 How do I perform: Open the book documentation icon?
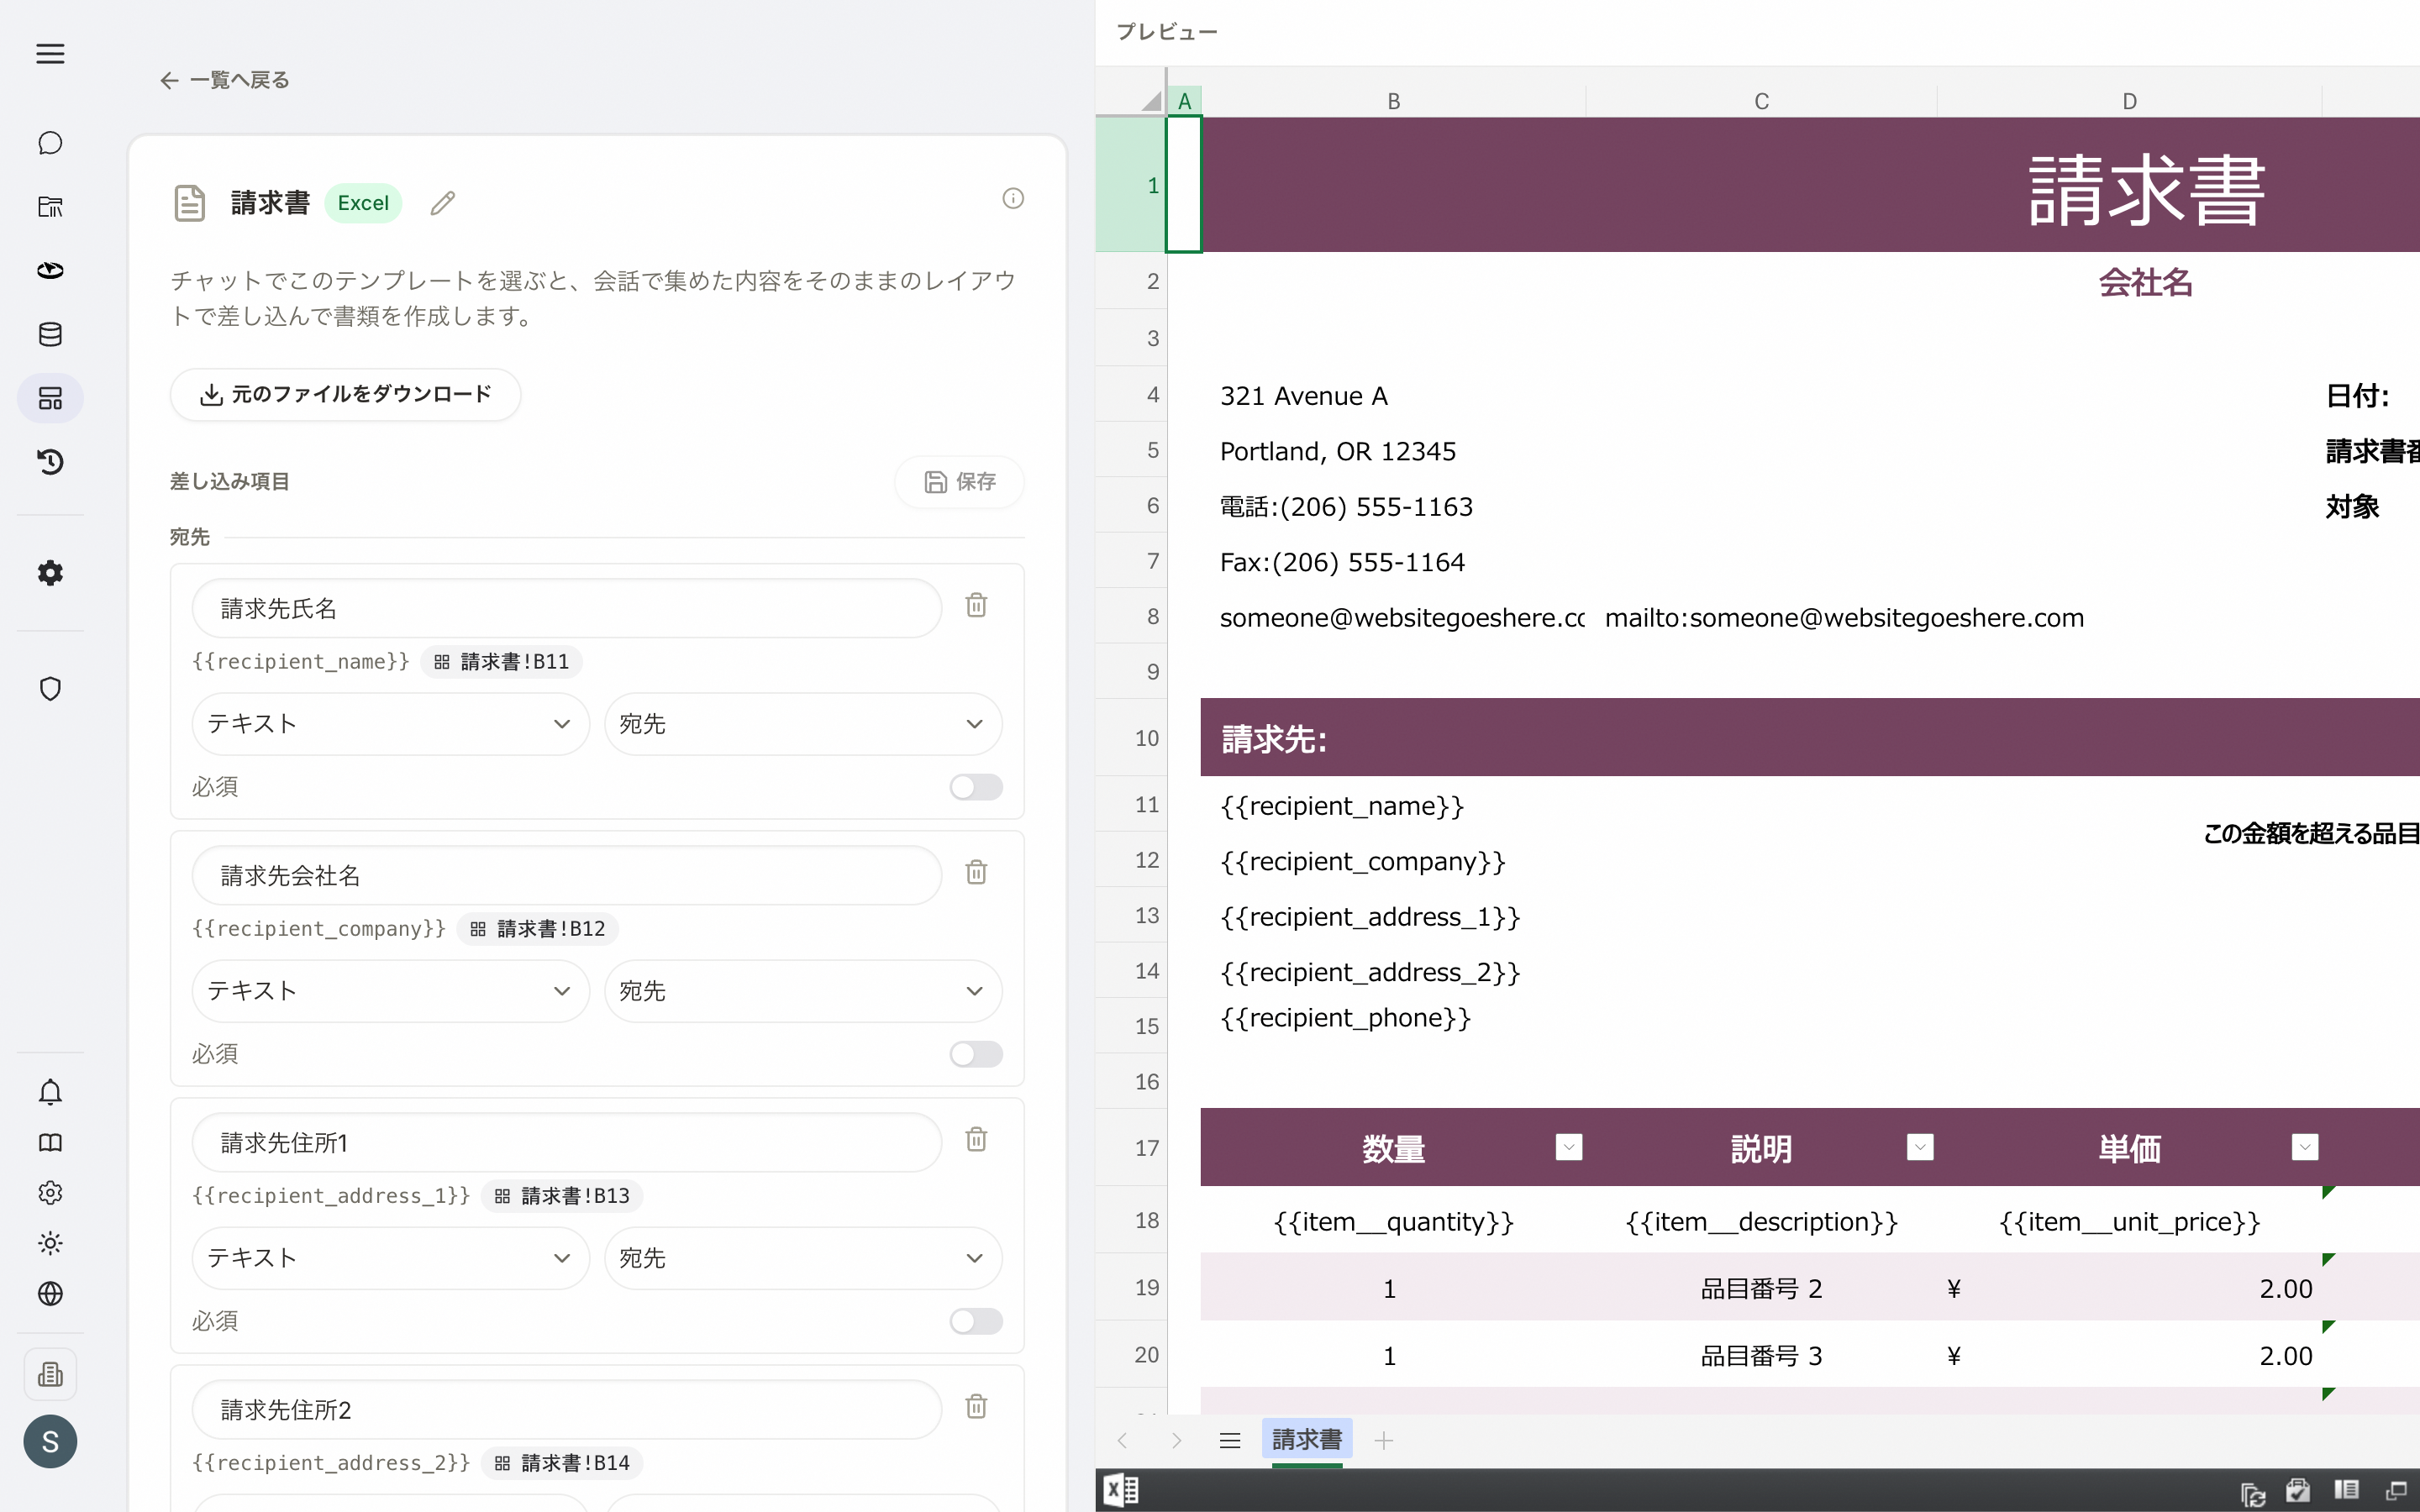[x=50, y=1142]
